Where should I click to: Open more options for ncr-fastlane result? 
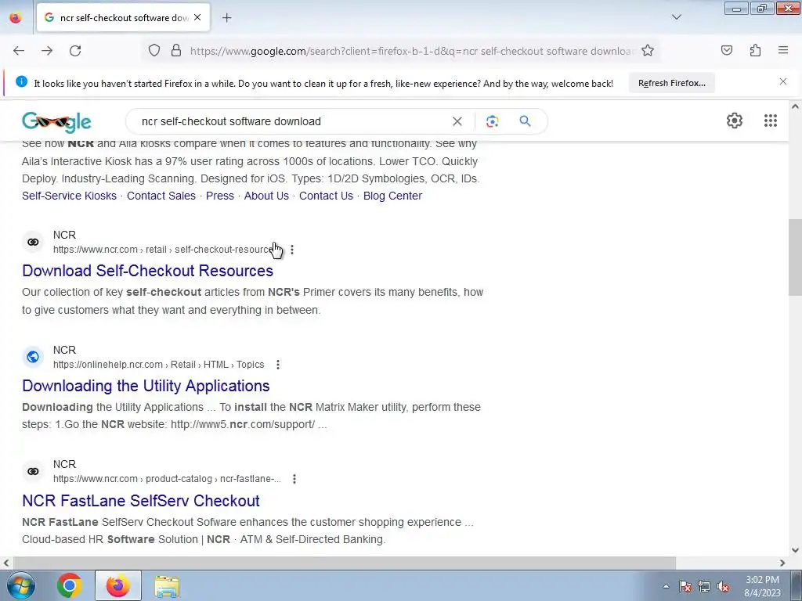point(294,479)
